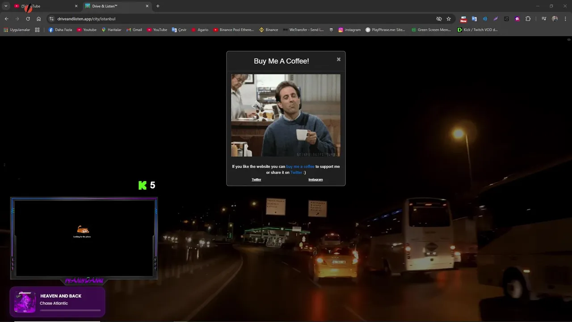572x322 pixels.
Task: Open the Green Screen Memes bookmark
Action: click(x=431, y=30)
